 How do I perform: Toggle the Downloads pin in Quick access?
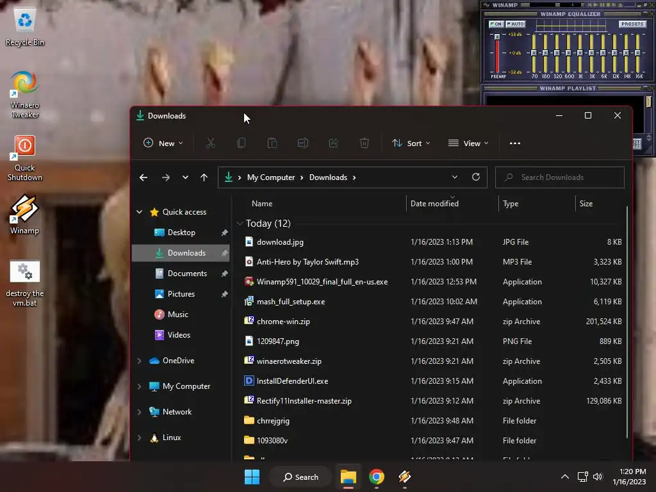(x=225, y=253)
